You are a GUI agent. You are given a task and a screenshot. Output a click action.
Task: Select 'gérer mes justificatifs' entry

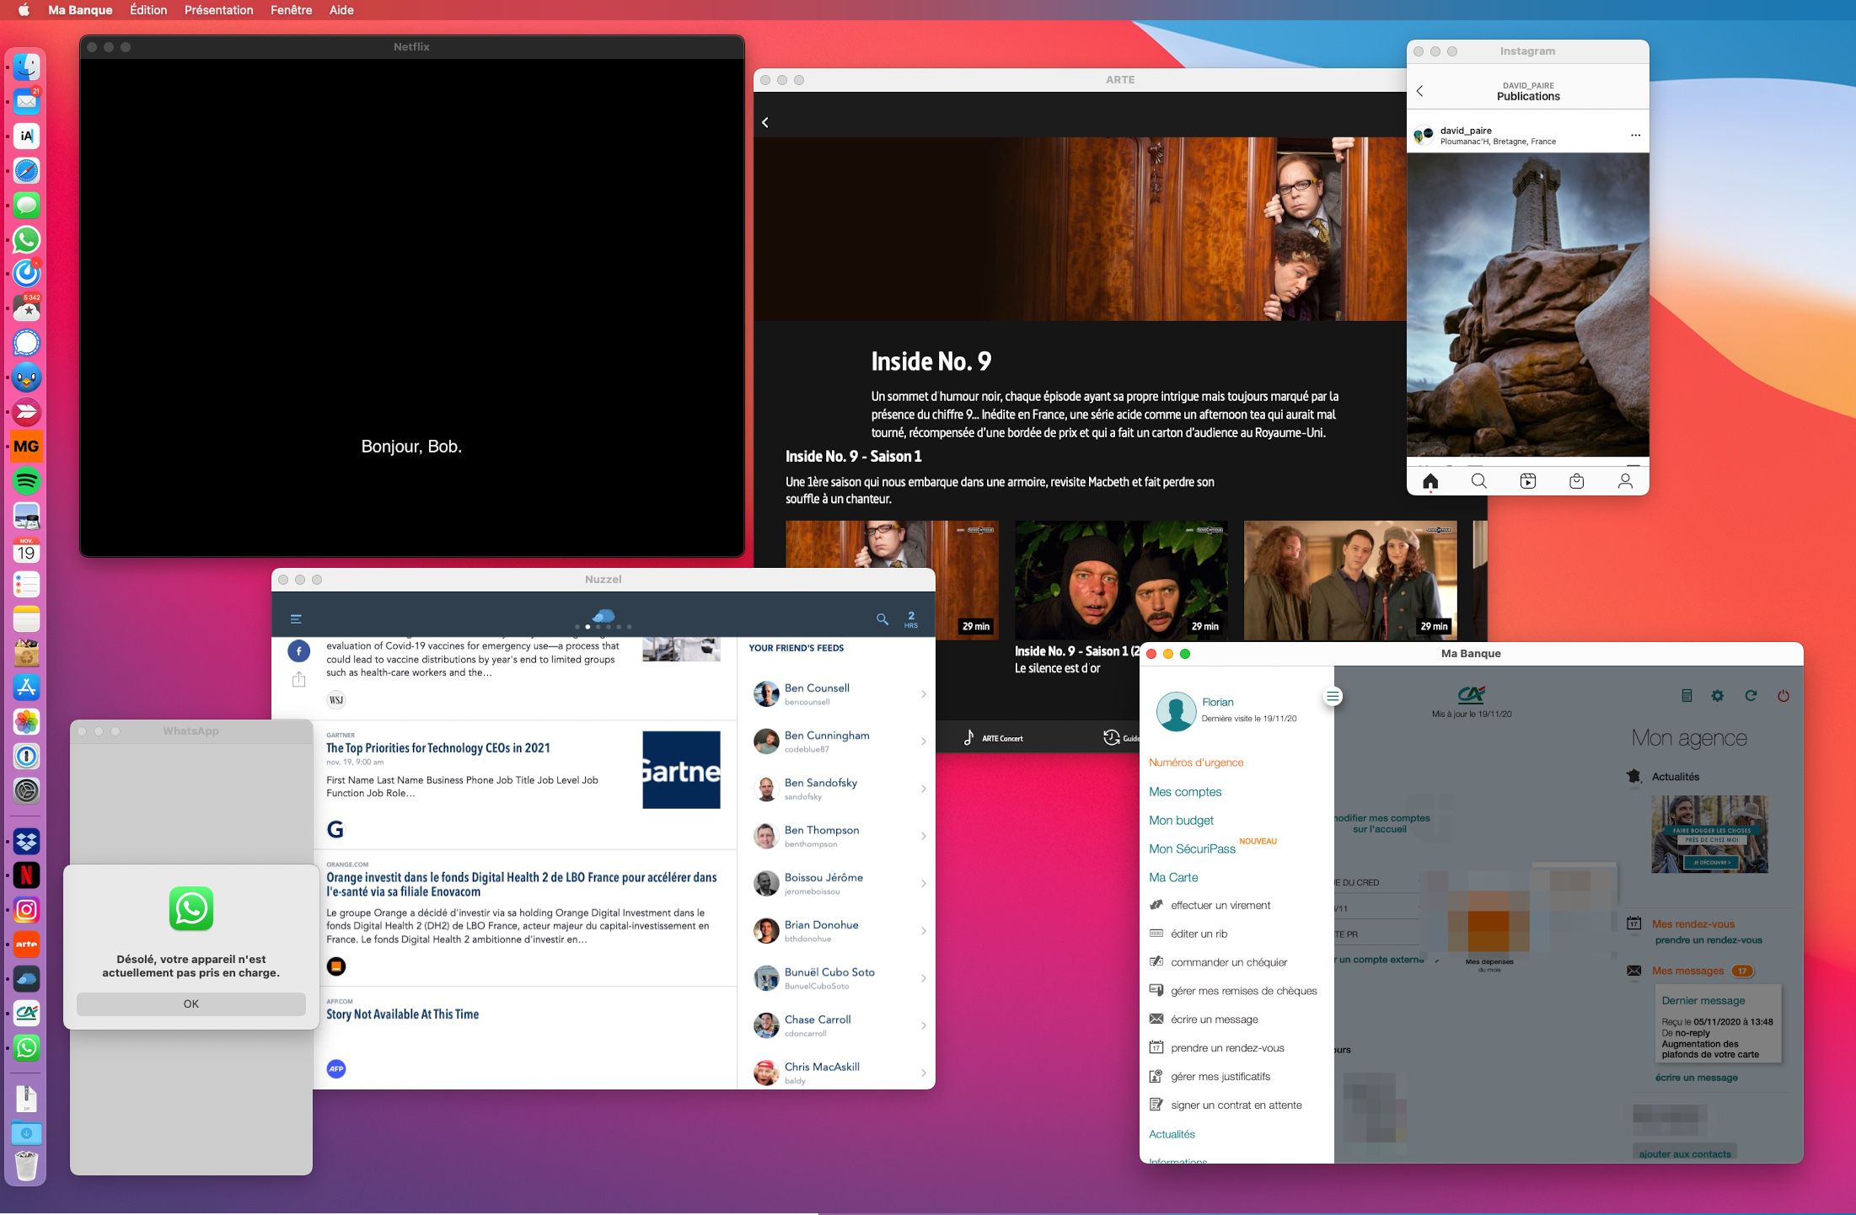1220,1077
